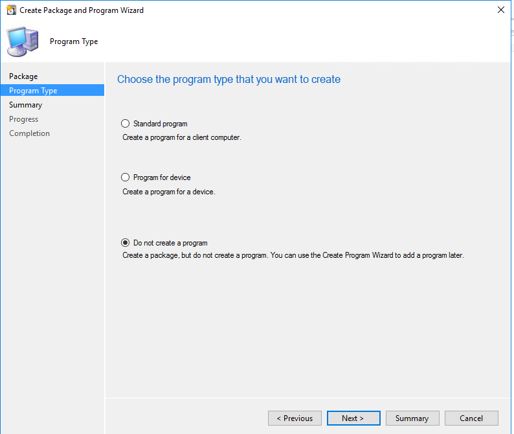
Task: Select the Do not create a program radio
Action: (126, 243)
